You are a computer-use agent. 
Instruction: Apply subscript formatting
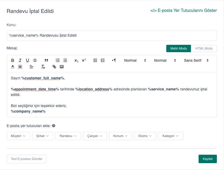tap(76, 61)
